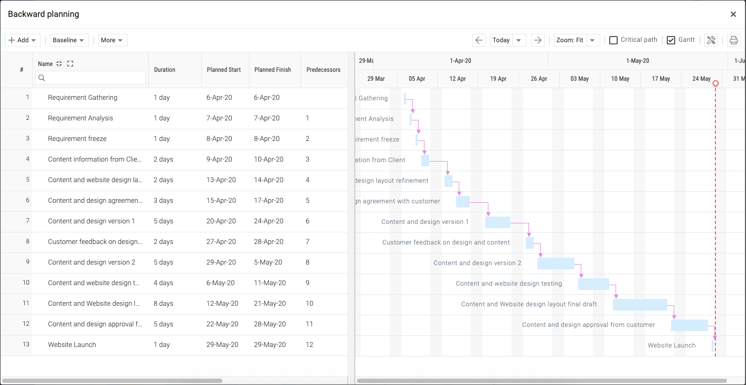Viewport: 746px width, 385px height.
Task: Uncheck the Gantt checkbox
Action: 671,40
